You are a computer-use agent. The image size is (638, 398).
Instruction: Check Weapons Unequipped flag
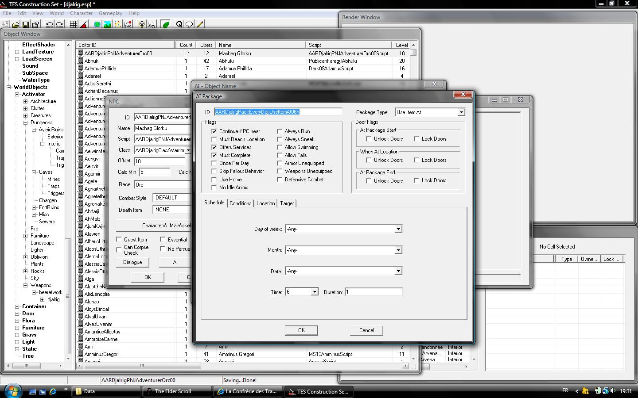tap(280, 171)
